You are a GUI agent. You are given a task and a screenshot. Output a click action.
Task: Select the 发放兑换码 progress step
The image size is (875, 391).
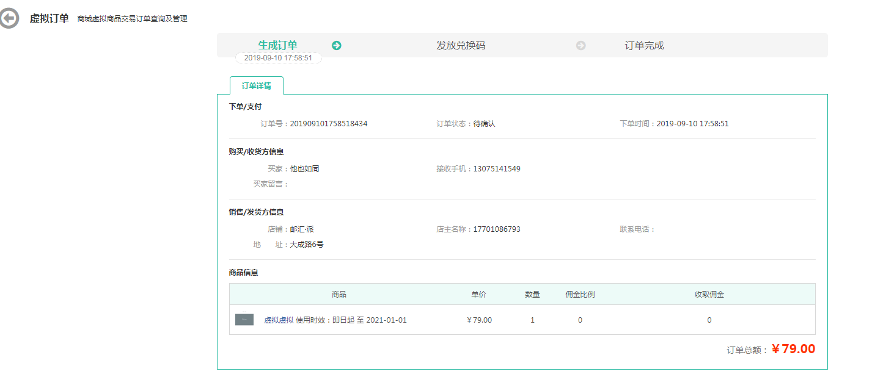pyautogui.click(x=461, y=46)
